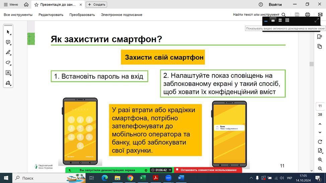The height and width of the screenshot is (183, 326).
Task: Open the Sign pen tool
Action: (8, 83)
